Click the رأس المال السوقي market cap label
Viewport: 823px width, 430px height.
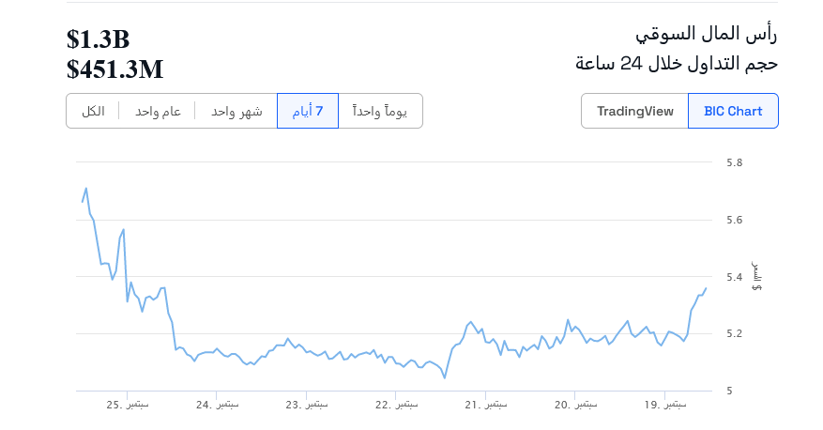(x=707, y=34)
